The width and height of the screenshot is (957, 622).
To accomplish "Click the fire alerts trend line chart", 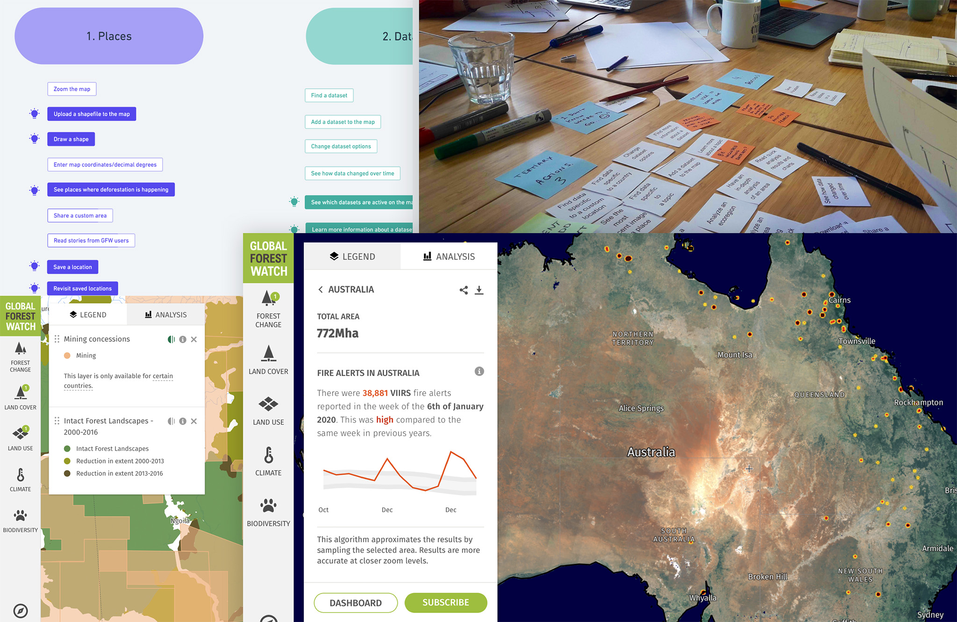I will (398, 477).
